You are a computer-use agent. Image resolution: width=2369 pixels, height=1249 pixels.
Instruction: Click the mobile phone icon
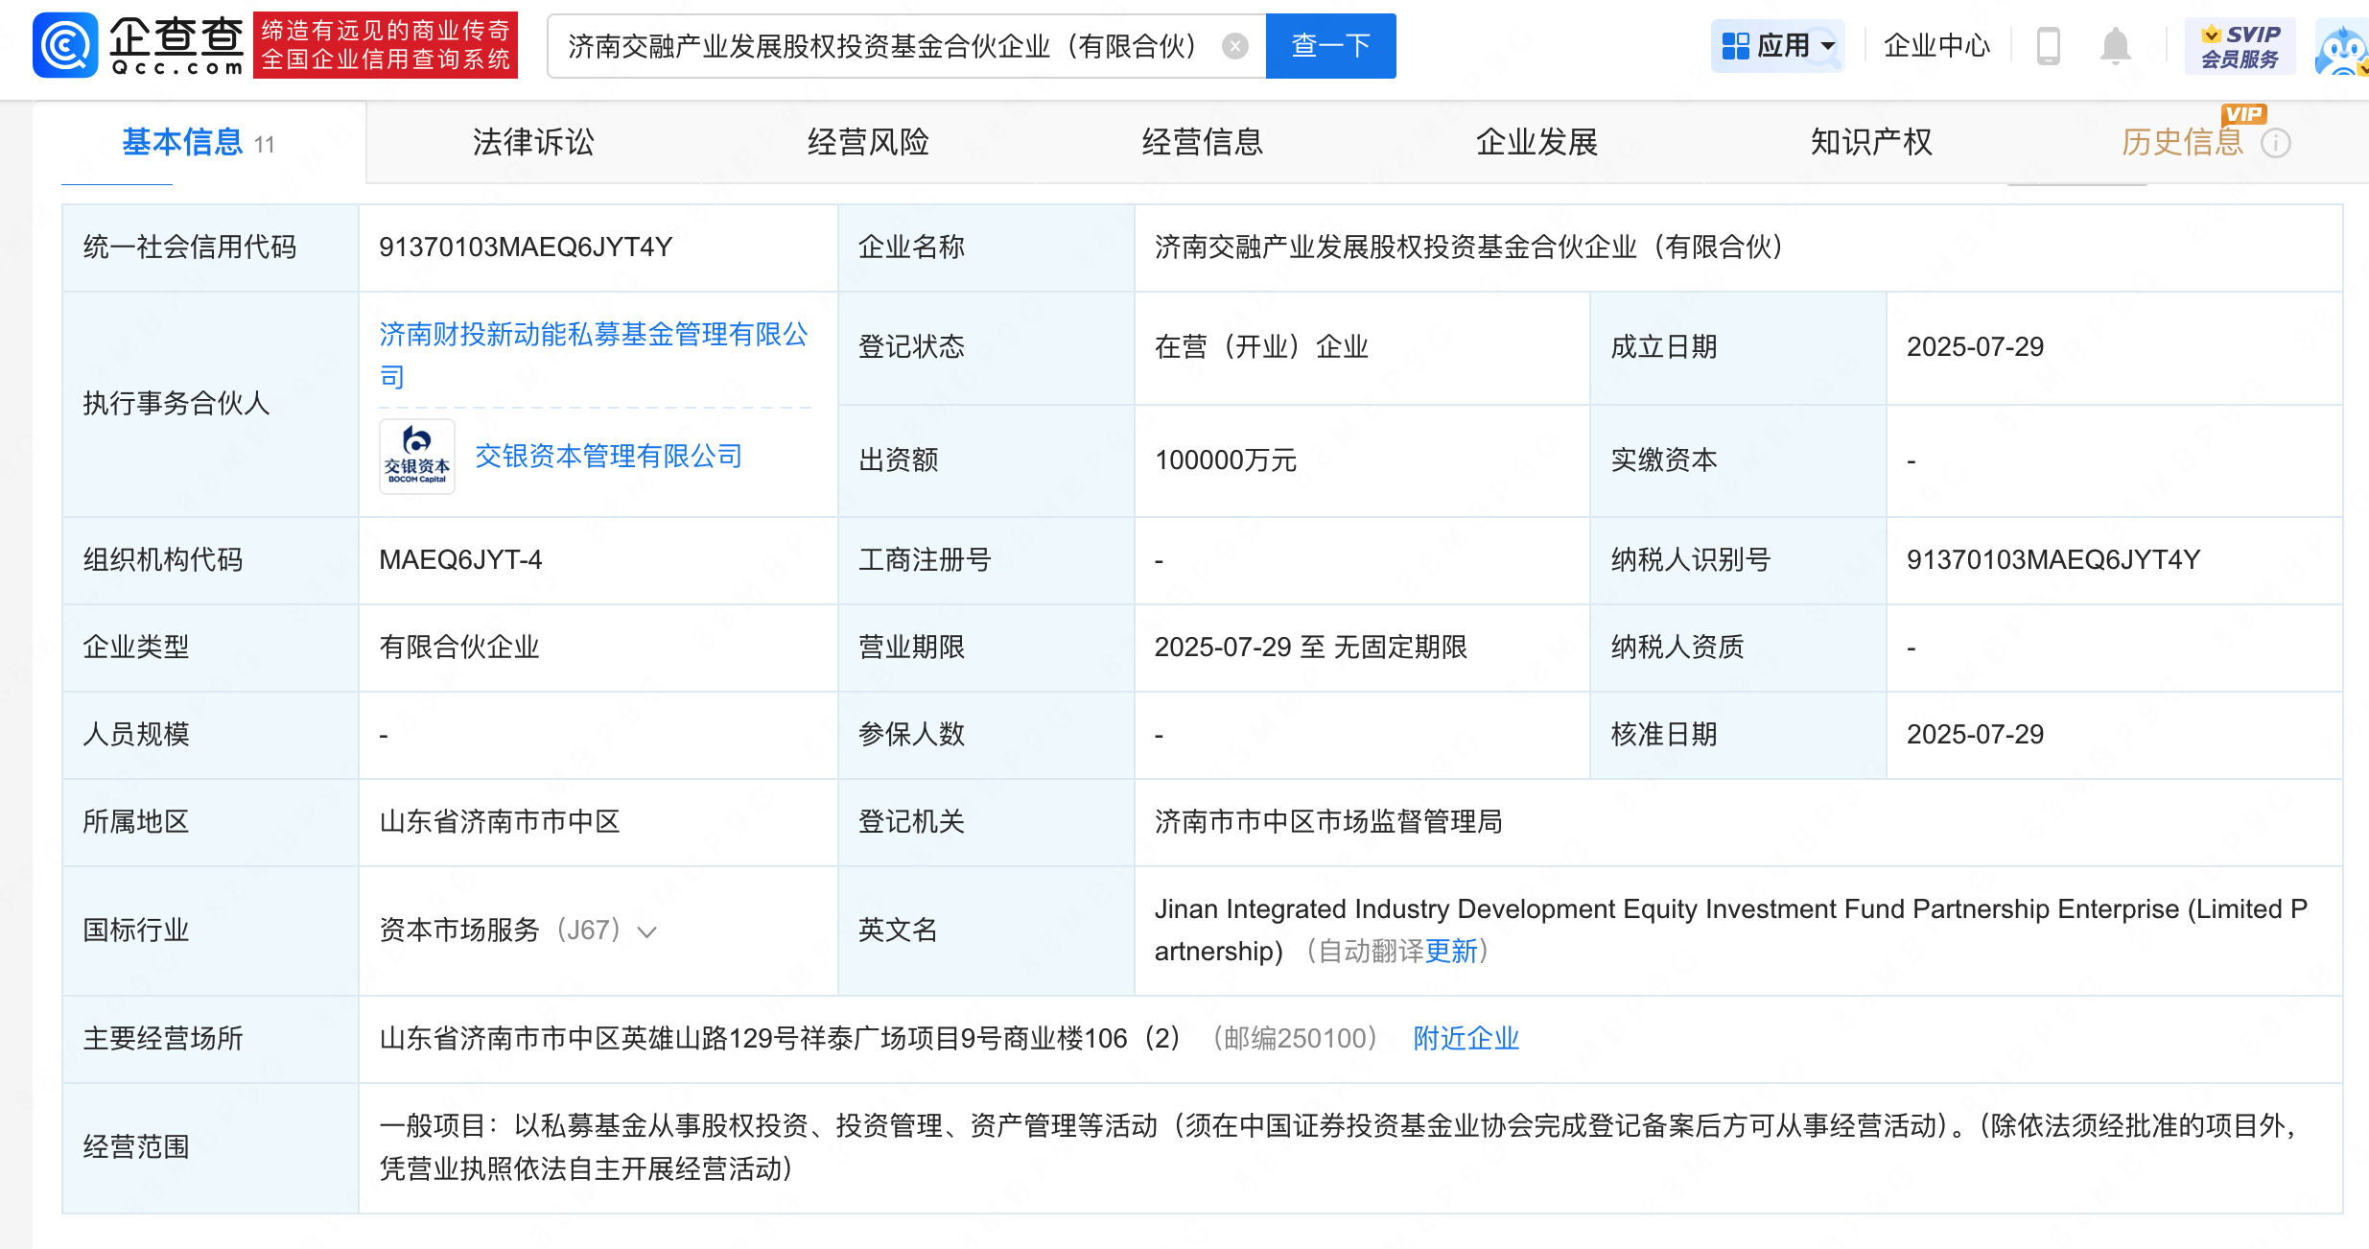point(2048,46)
